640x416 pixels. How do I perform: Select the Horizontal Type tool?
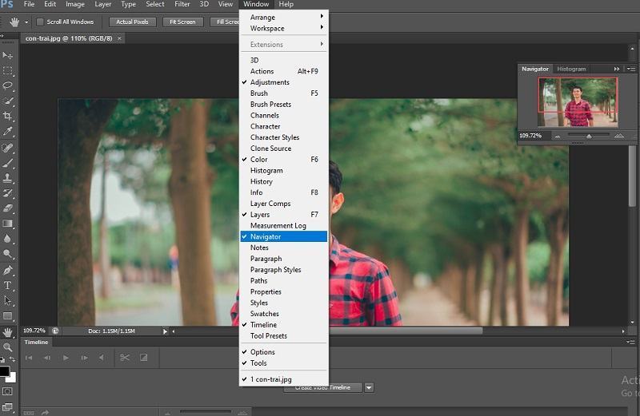(7, 285)
